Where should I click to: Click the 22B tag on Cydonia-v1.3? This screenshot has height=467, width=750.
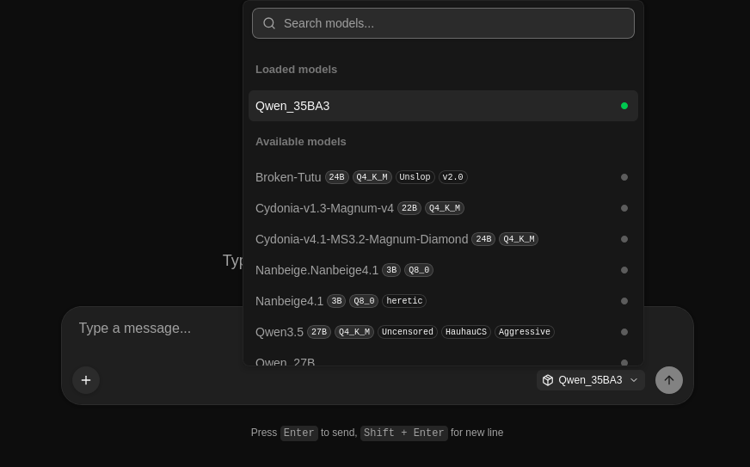coord(409,208)
